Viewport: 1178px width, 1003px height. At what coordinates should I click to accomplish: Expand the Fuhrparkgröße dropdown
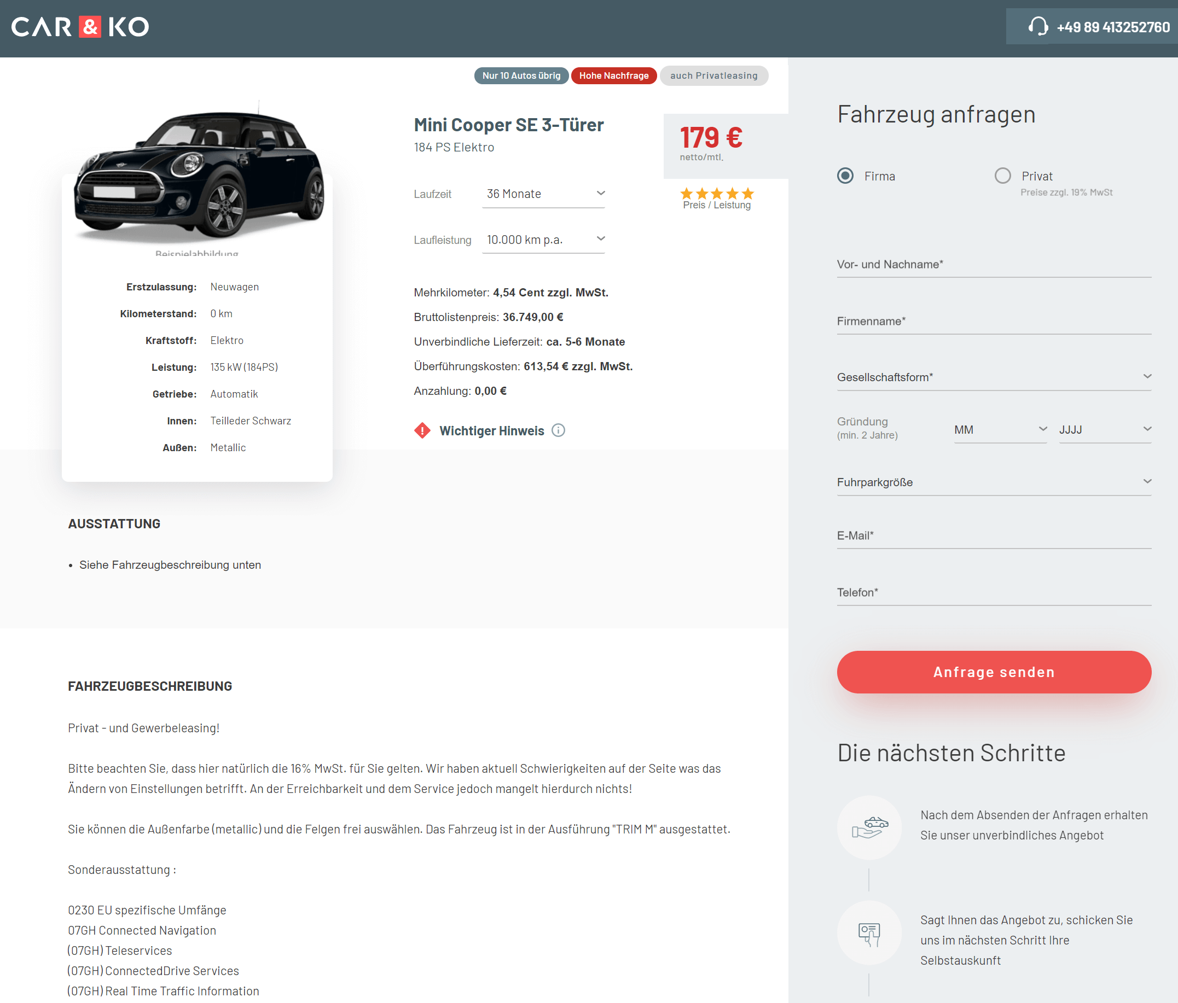click(x=994, y=482)
